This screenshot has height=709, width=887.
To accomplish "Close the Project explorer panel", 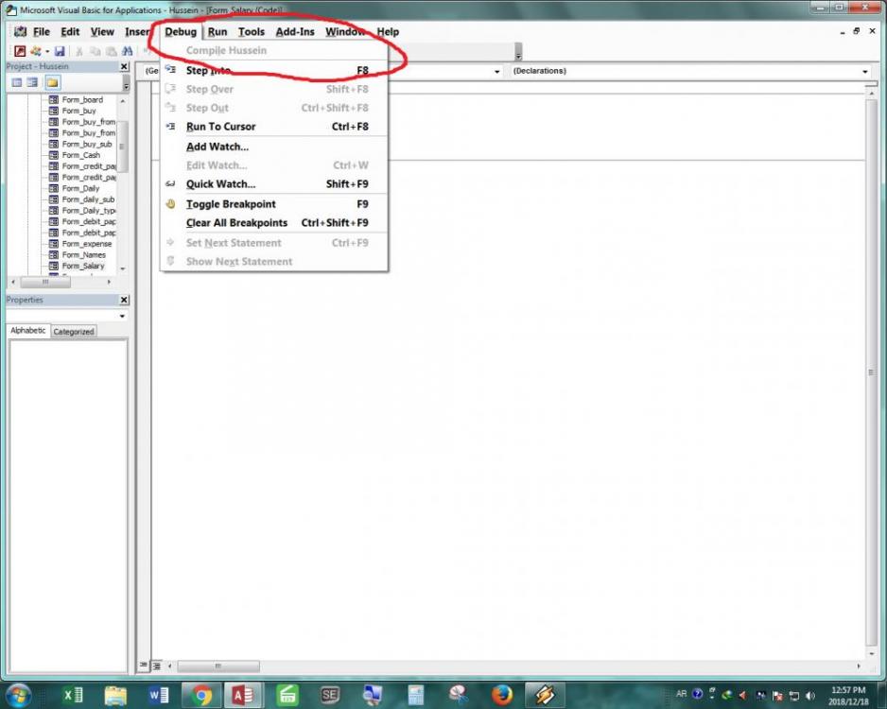I will pos(124,67).
